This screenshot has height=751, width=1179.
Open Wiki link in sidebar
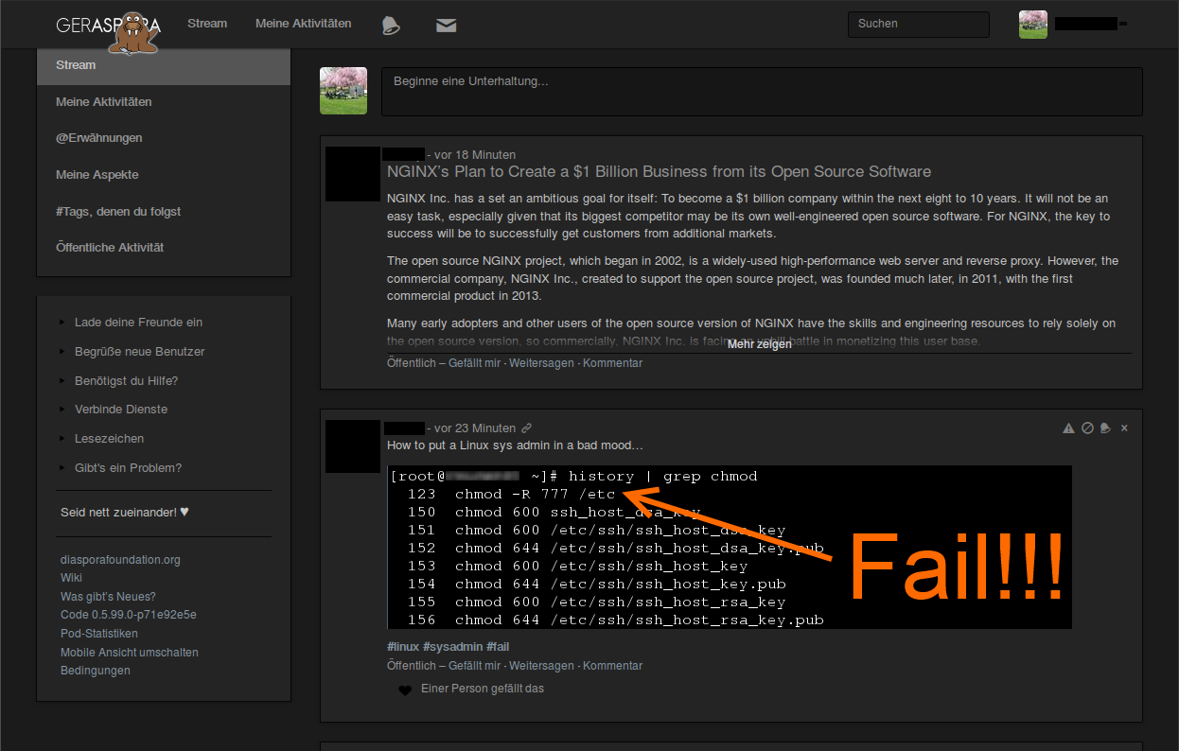(x=72, y=578)
